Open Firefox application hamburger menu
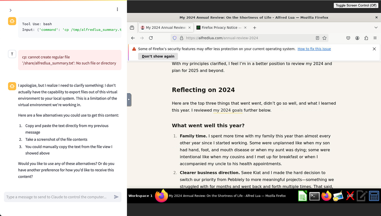The width and height of the screenshot is (381, 216). [x=375, y=38]
